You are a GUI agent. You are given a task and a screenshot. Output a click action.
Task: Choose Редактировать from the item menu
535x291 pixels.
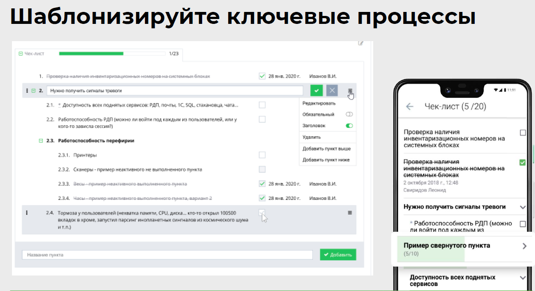coord(319,103)
